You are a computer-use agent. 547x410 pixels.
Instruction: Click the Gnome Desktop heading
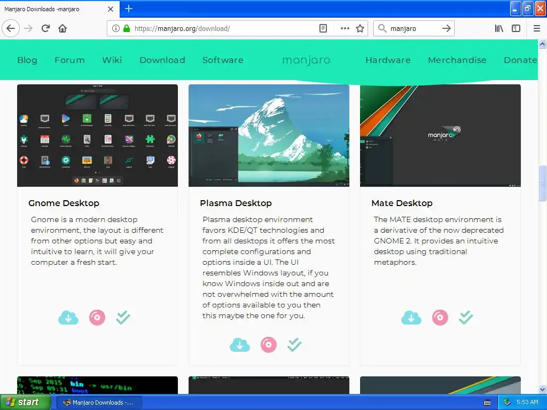64,203
